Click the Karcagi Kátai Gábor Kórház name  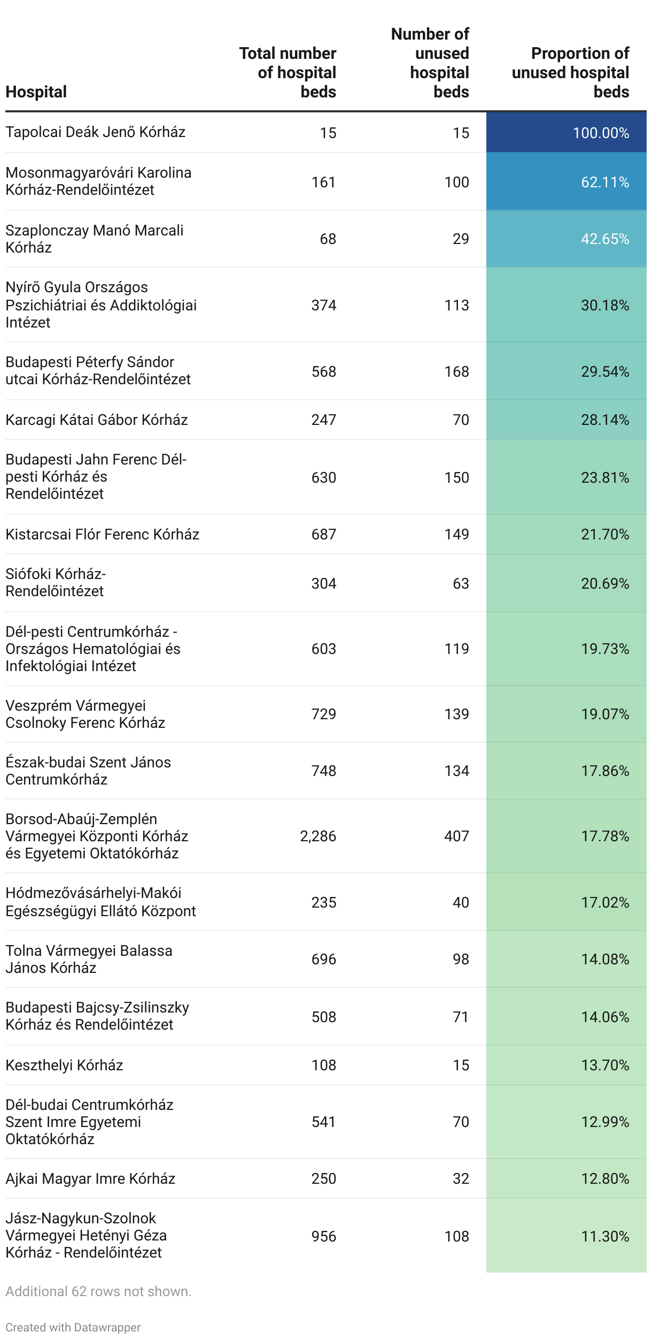97,420
